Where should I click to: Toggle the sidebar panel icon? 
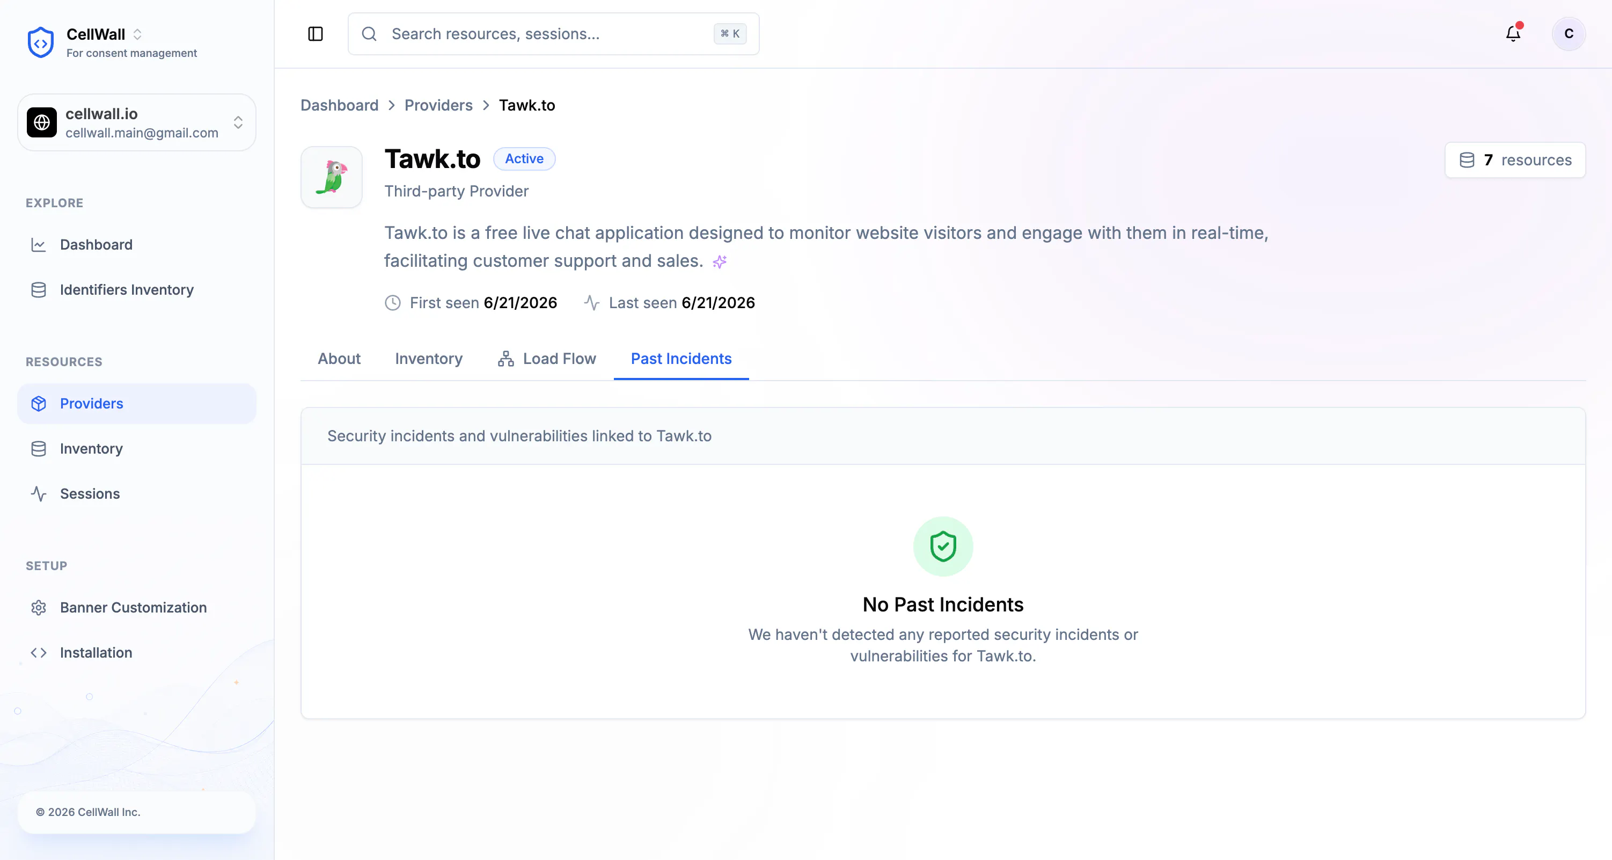tap(316, 34)
